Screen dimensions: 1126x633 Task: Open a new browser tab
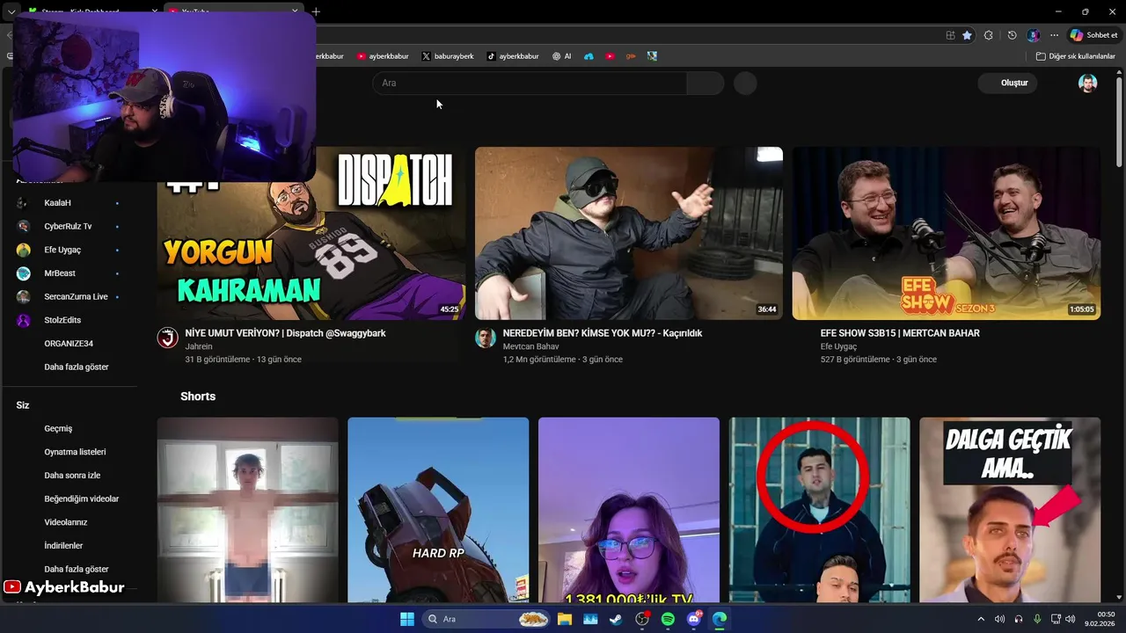(316, 11)
